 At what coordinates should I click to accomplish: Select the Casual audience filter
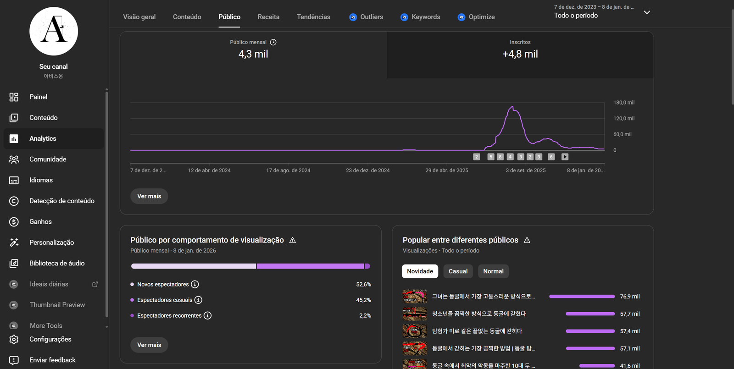pyautogui.click(x=458, y=271)
